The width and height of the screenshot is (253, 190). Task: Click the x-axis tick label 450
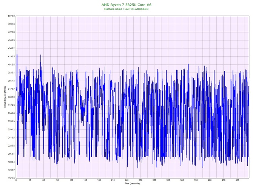[x=224, y=180]
